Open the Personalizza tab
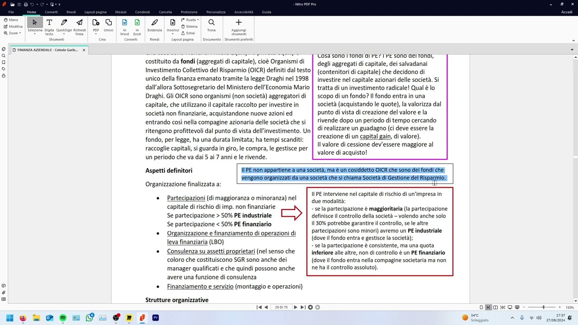Image resolution: width=578 pixels, height=325 pixels. click(216, 12)
